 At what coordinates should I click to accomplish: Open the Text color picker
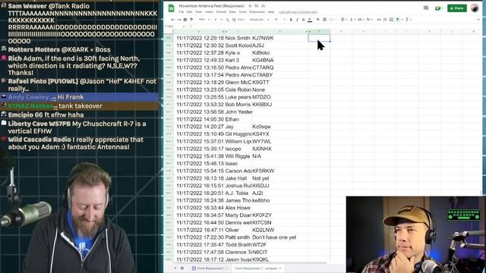[310, 20]
